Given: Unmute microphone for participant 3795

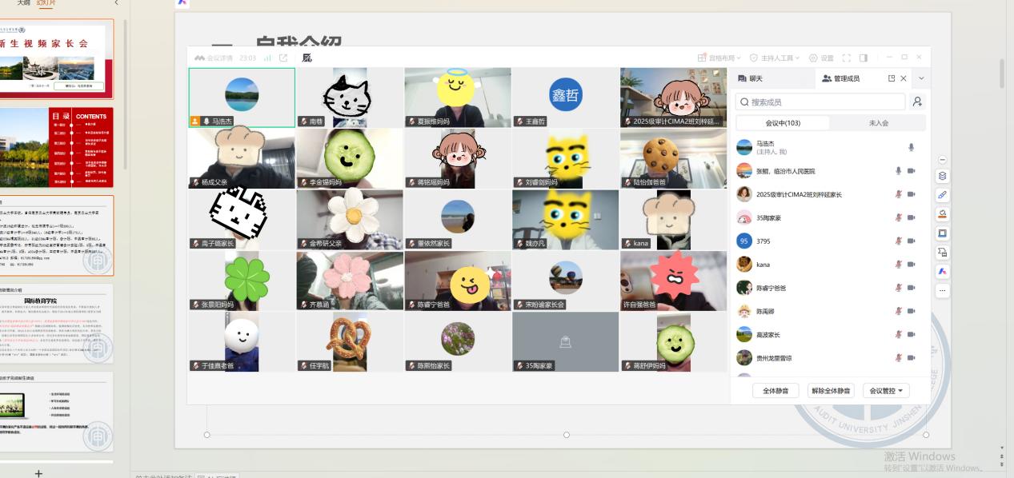Looking at the screenshot, I should [899, 241].
